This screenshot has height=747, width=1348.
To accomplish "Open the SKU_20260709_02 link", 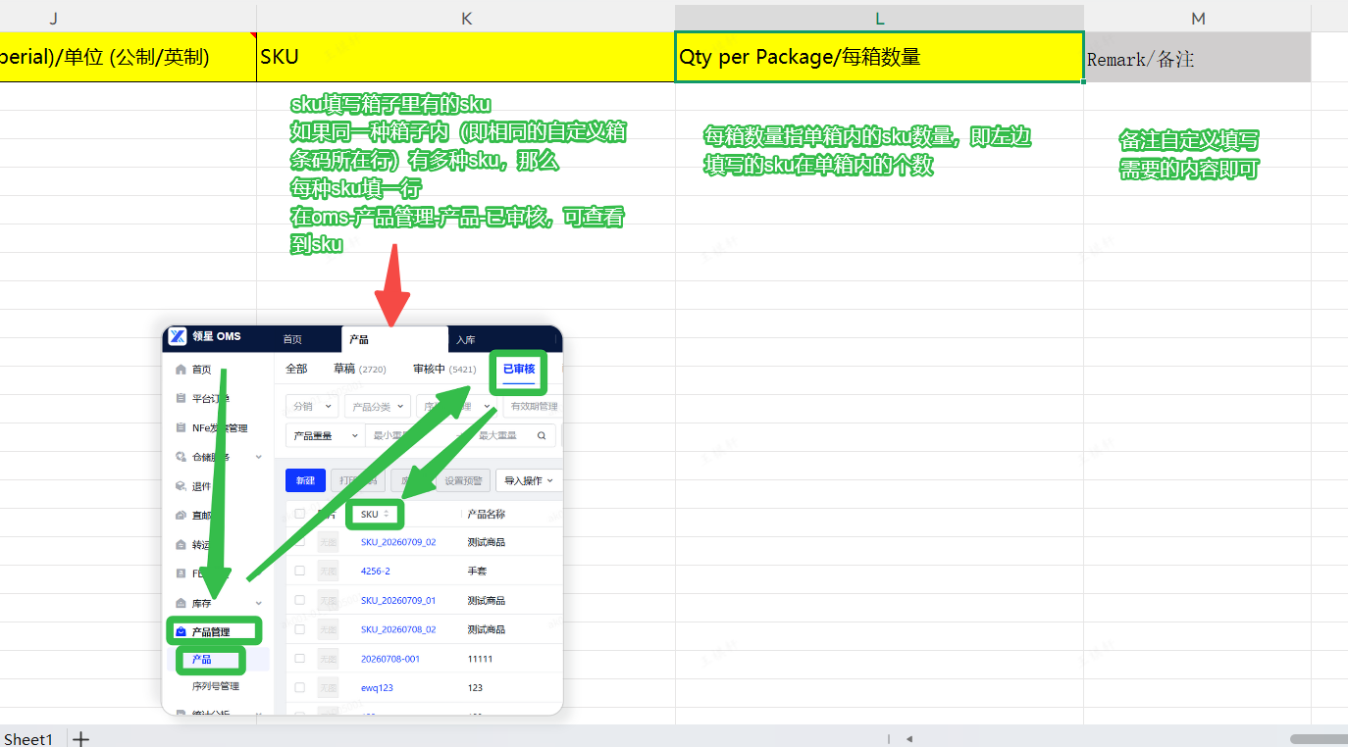I will (398, 542).
